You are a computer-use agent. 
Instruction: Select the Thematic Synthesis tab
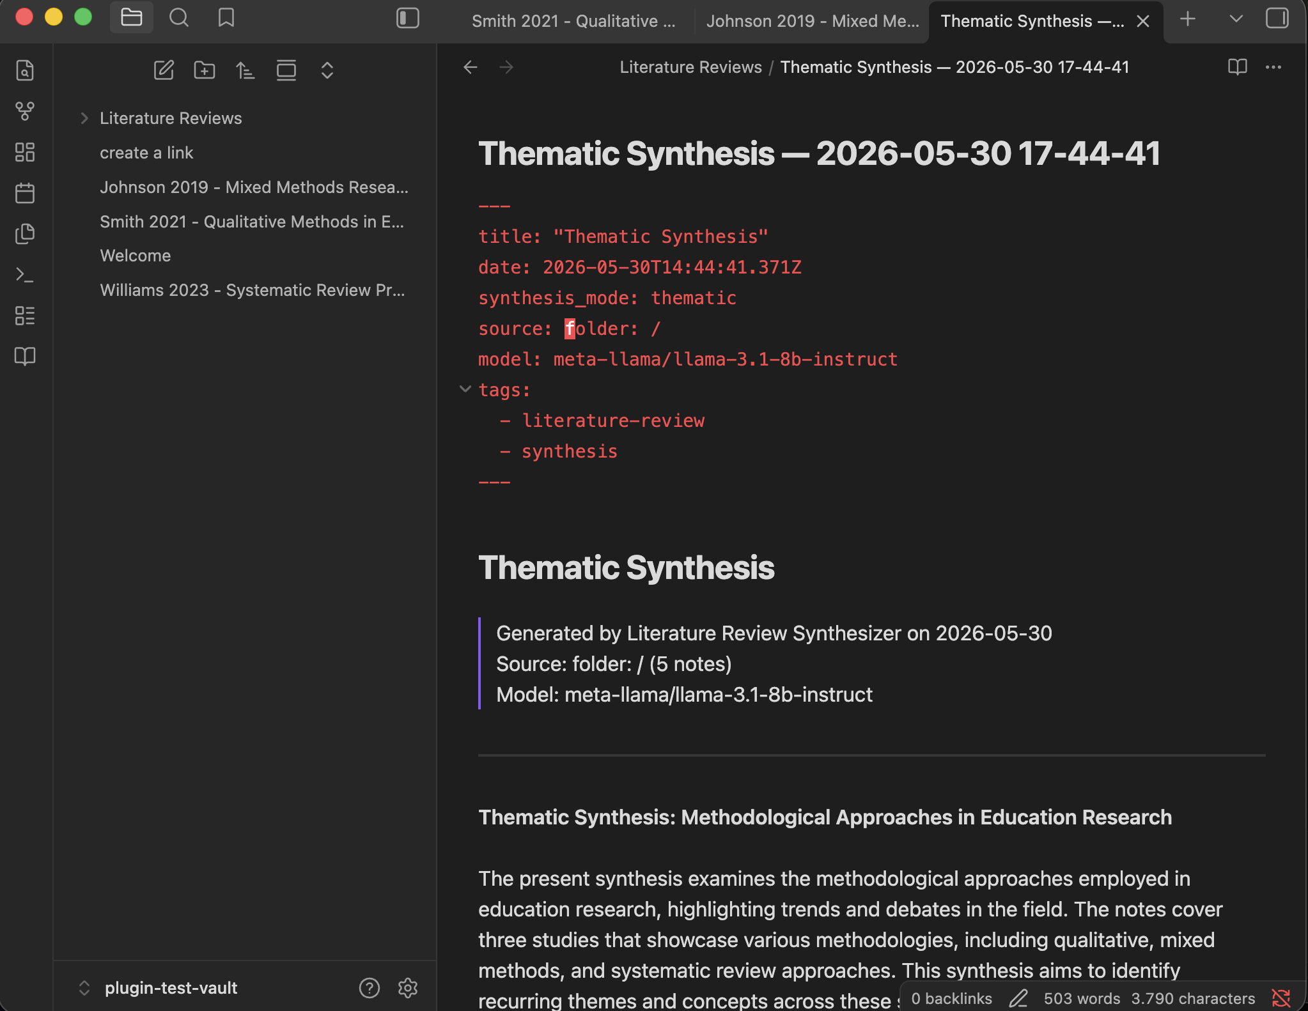(x=1032, y=21)
